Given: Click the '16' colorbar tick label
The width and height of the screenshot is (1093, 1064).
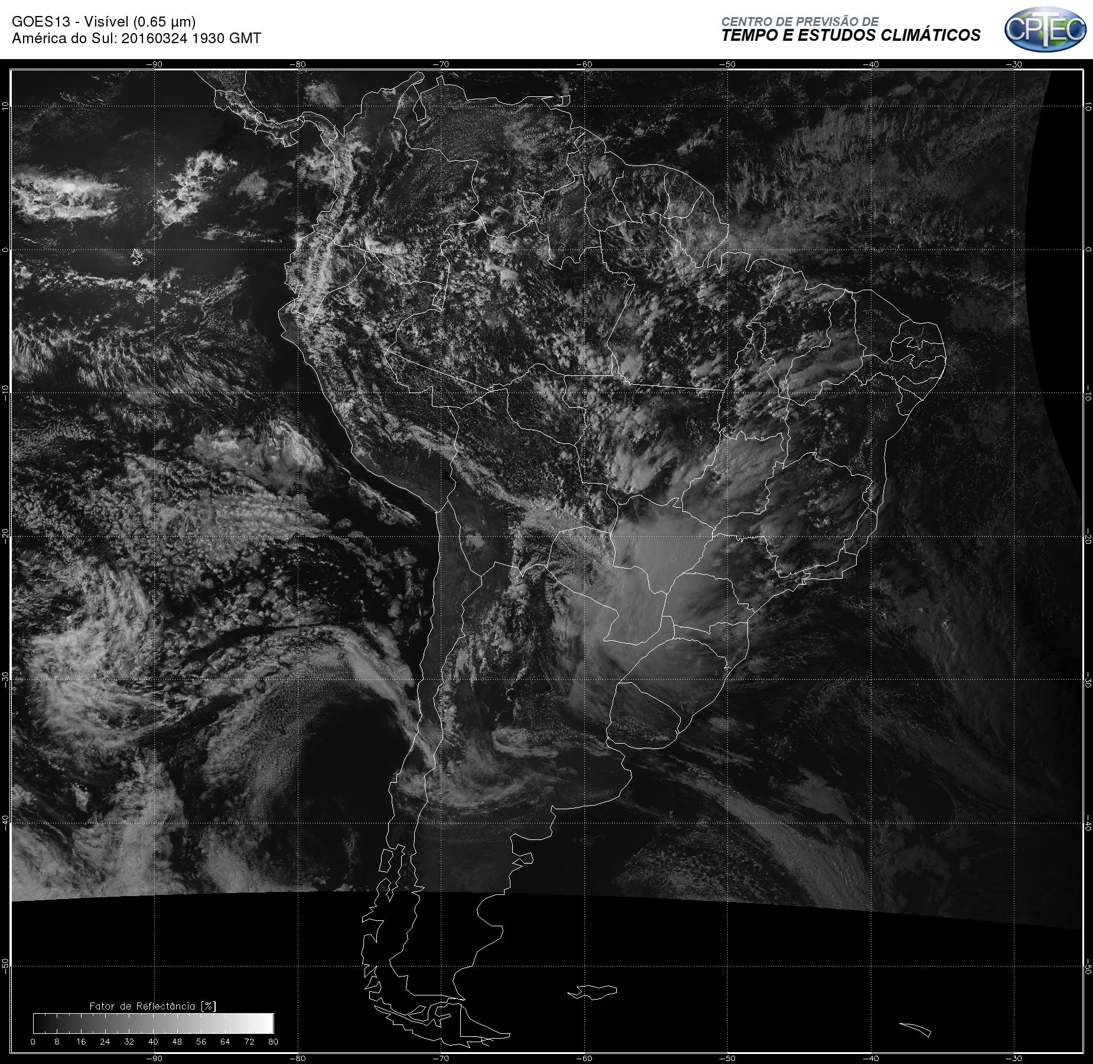Looking at the screenshot, I should (81, 1042).
